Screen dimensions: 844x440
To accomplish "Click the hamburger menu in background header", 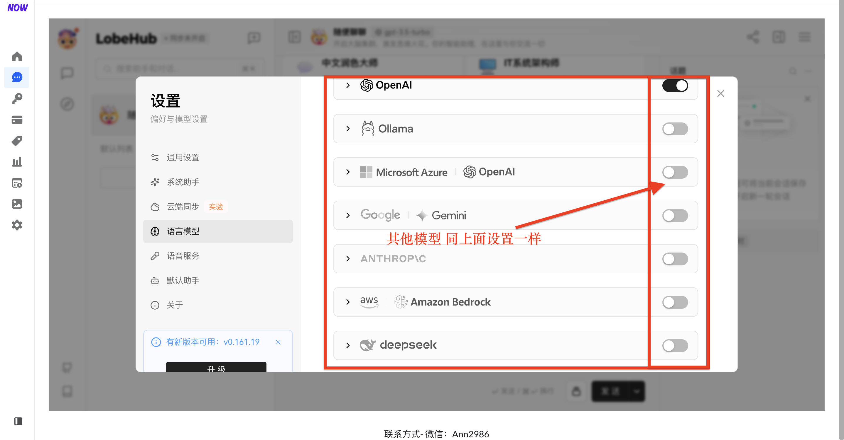I will tap(804, 37).
